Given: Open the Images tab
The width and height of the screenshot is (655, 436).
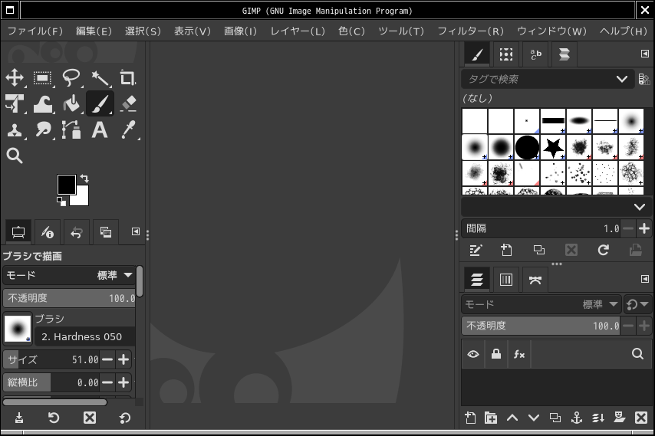Looking at the screenshot, I should click(x=106, y=232).
